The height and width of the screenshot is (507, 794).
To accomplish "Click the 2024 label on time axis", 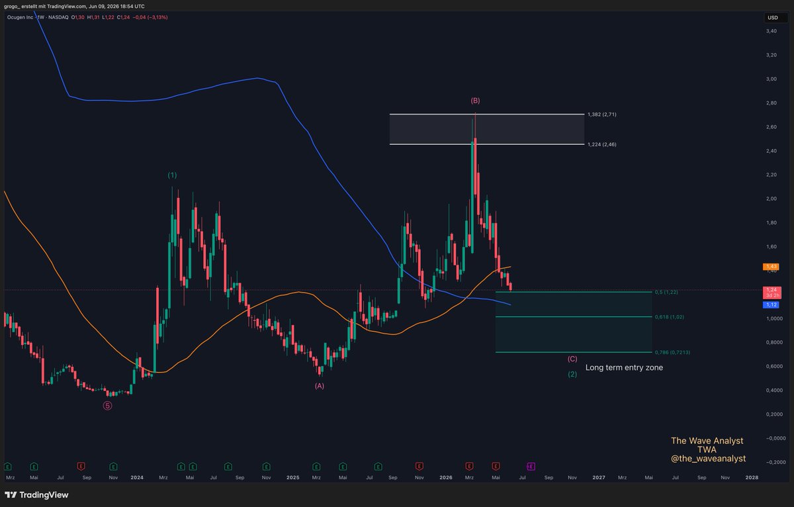I will pyautogui.click(x=137, y=477).
